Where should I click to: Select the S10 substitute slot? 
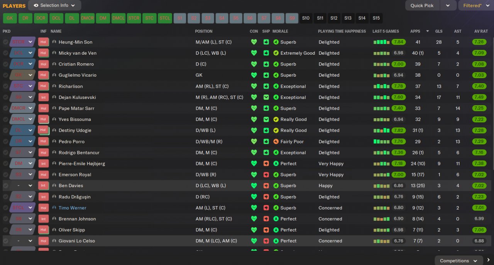pos(306,18)
